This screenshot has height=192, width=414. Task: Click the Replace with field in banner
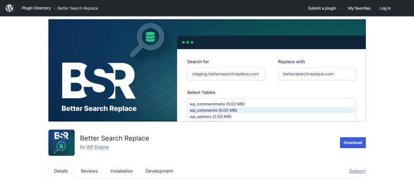coord(317,74)
